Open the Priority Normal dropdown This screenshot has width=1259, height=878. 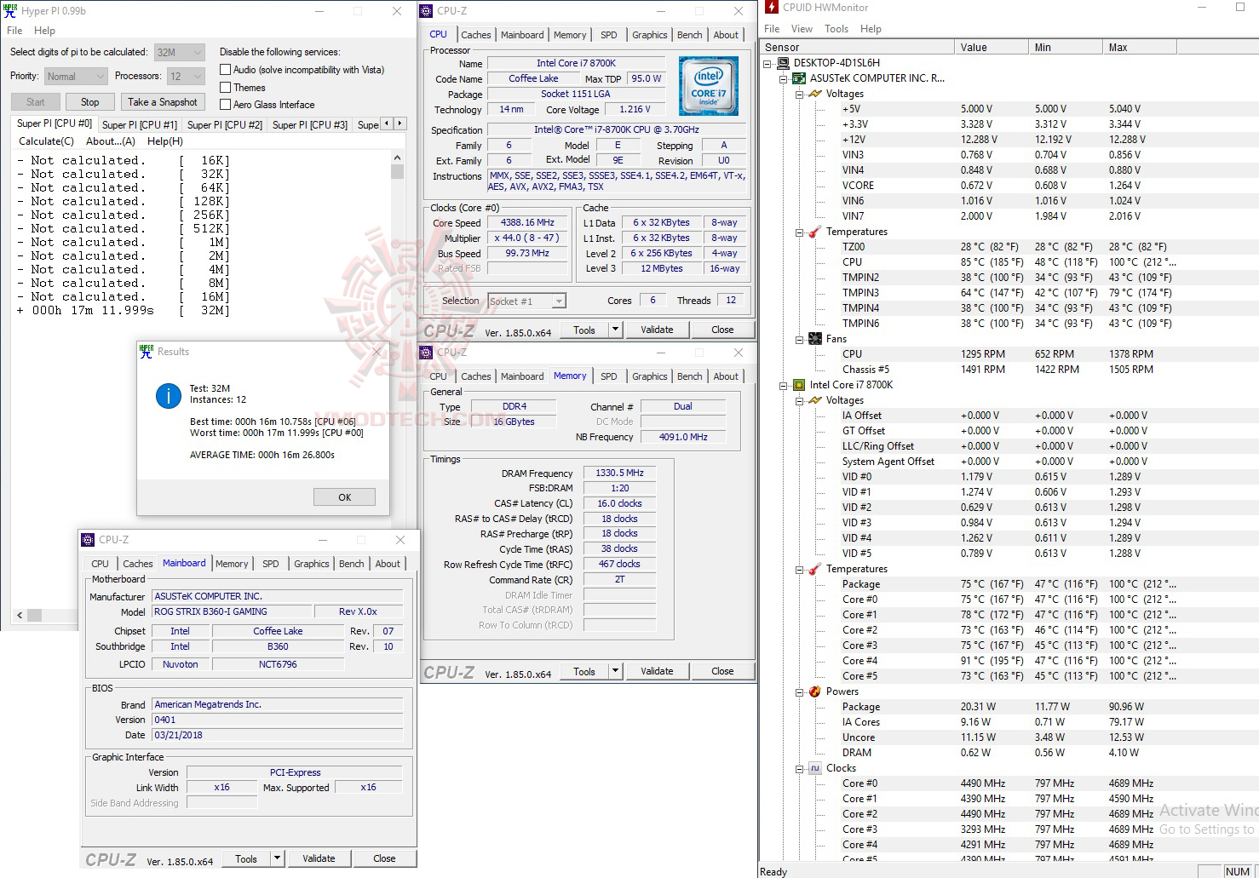76,77
